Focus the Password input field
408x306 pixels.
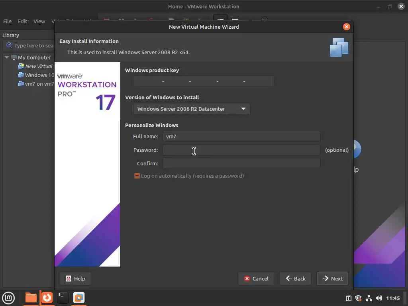point(241,150)
